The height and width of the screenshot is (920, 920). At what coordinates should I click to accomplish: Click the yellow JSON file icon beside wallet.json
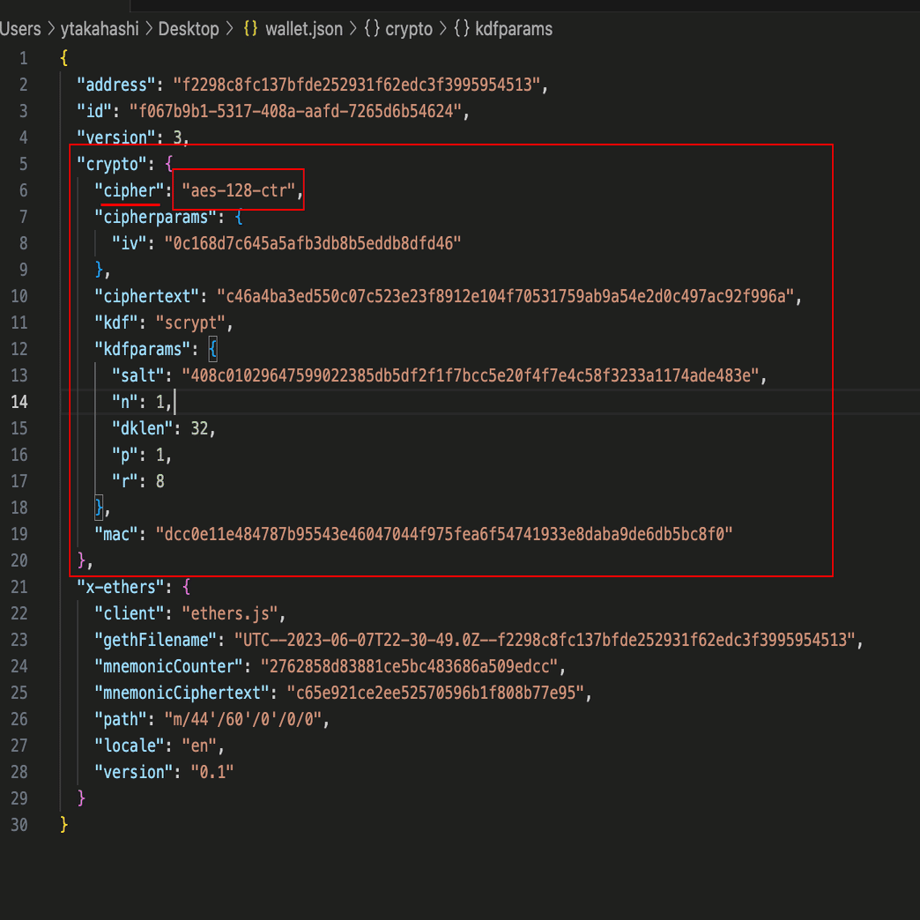tap(250, 29)
